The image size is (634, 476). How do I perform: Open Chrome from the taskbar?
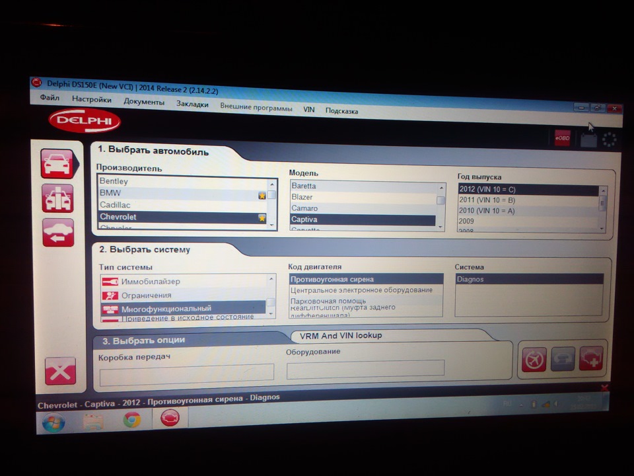point(132,420)
